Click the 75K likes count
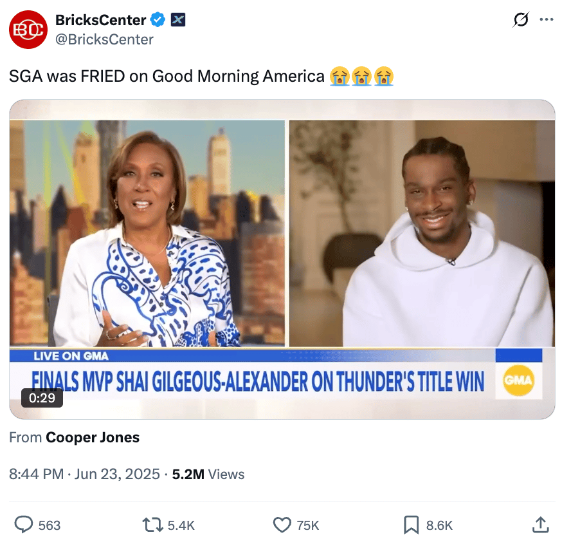Viewport: 571px width, 546px height. coord(308,525)
